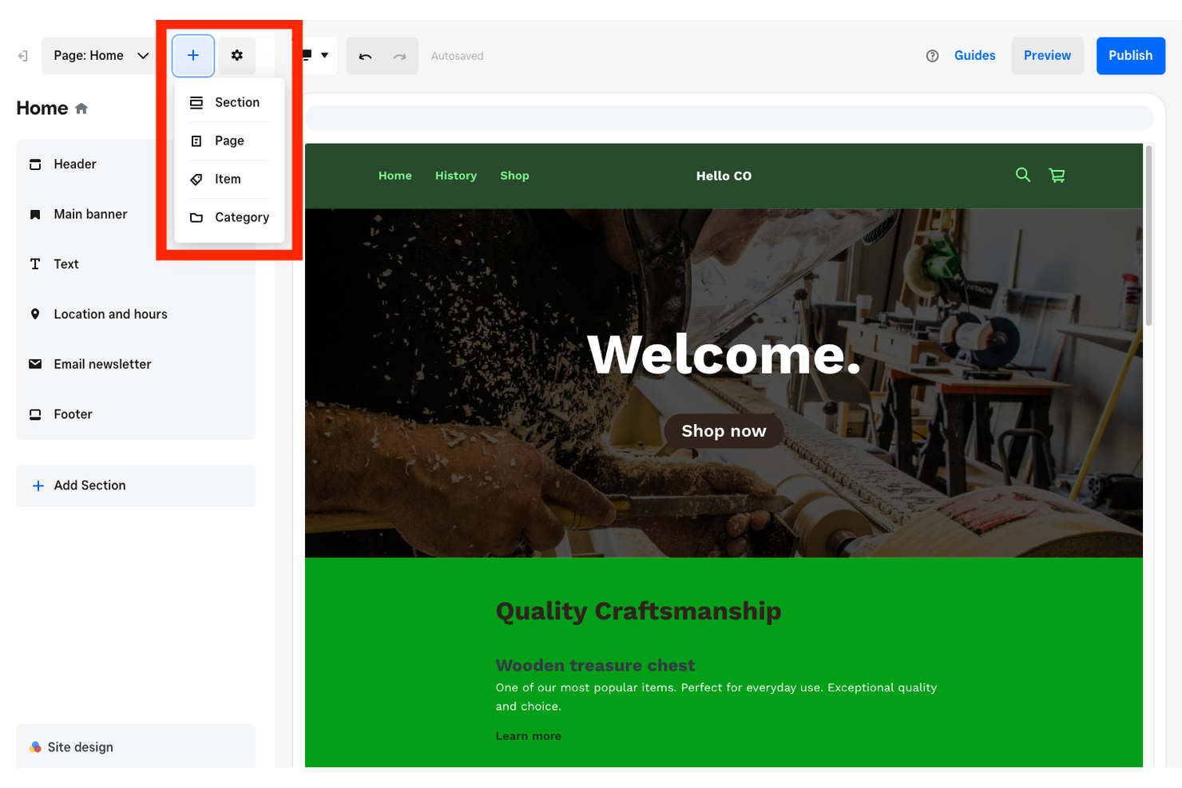
Task: Open the shopping cart icon in the preview
Action: (1057, 175)
